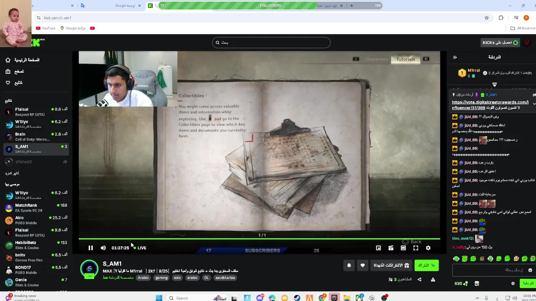Image resolution: width=536 pixels, height=301 pixels.
Task: Insert first green headphones emote in chat
Action: [456, 259]
